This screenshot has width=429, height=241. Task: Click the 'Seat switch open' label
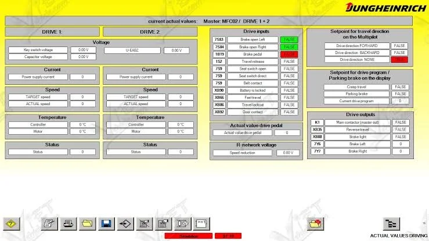253,69
